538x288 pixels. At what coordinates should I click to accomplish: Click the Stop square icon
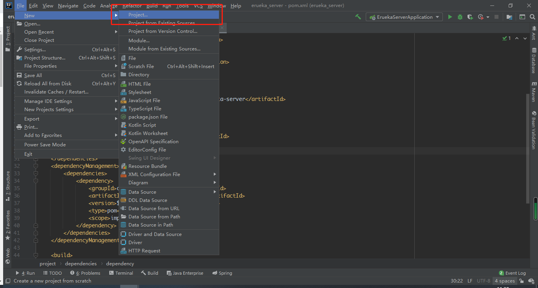496,17
